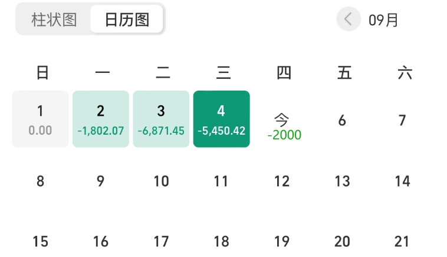This screenshot has height=257, width=447.
Task: Tap day 14 in the calendar
Action: 402,181
